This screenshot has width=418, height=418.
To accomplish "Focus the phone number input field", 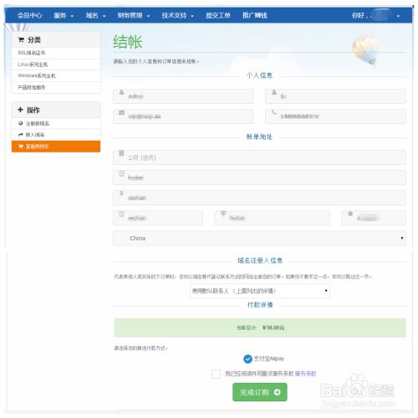I will pos(335,116).
